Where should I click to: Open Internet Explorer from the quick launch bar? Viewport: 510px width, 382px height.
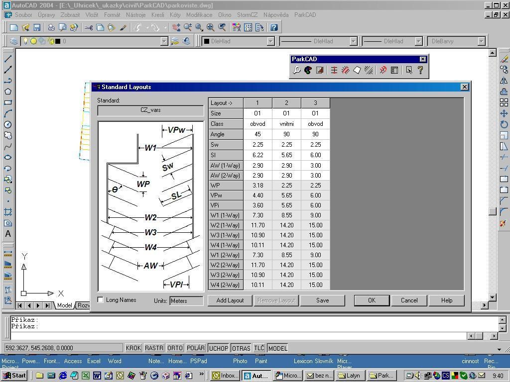(63, 376)
